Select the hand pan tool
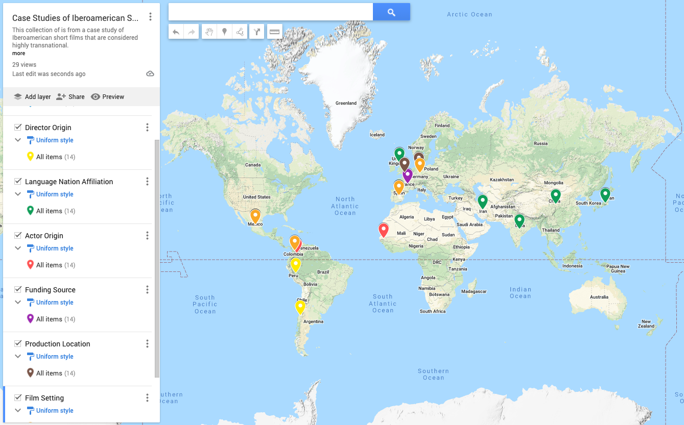Image resolution: width=684 pixels, height=425 pixels. tap(208, 32)
